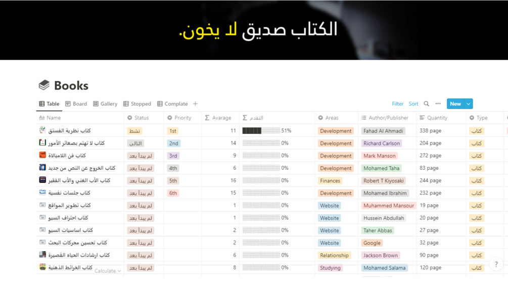Image resolution: width=508 pixels, height=290 pixels.
Task: Open the book كتاب جلسات نفسية
Action: pos(69,192)
